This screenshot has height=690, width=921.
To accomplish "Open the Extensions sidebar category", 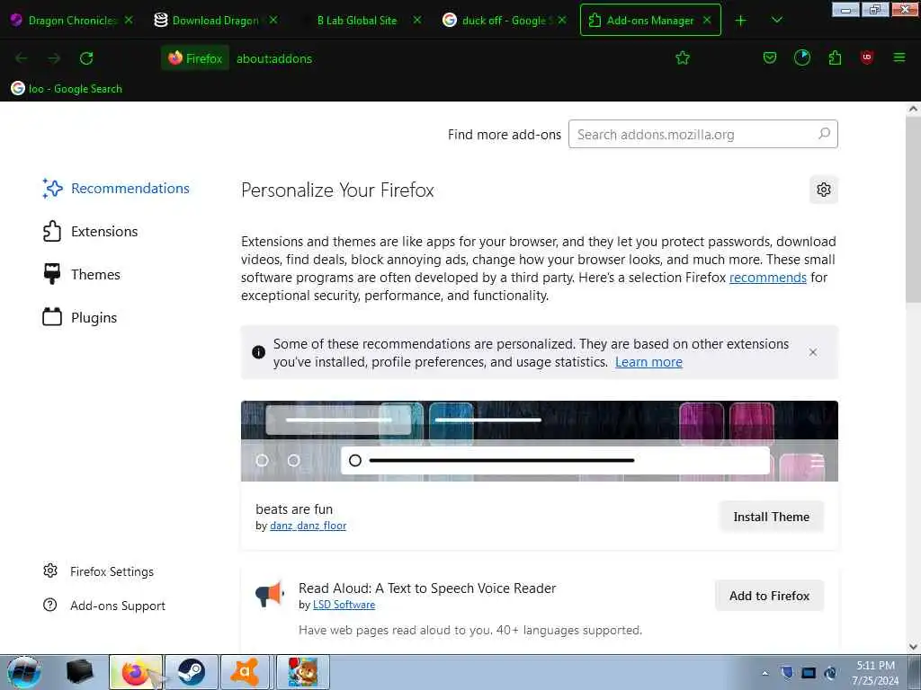I will 90,231.
